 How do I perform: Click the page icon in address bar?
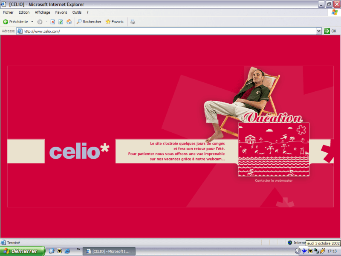point(20,31)
